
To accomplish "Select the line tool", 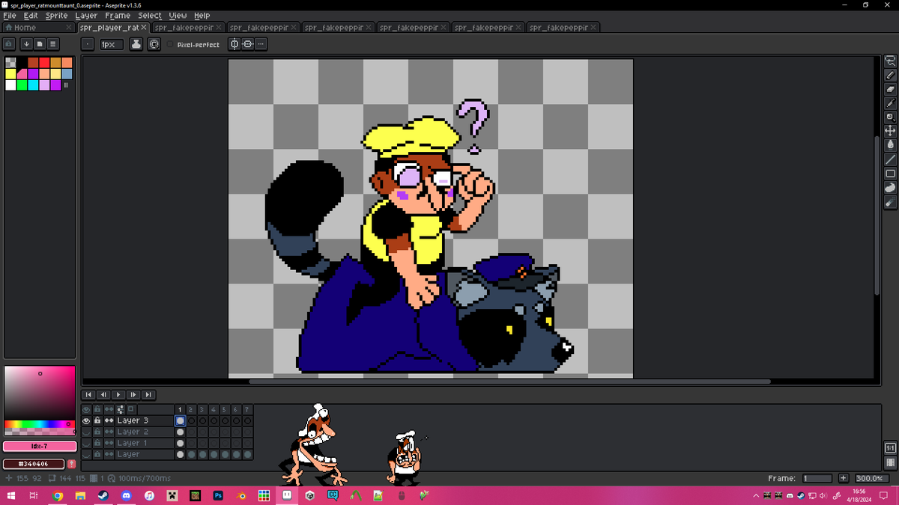I will (890, 159).
